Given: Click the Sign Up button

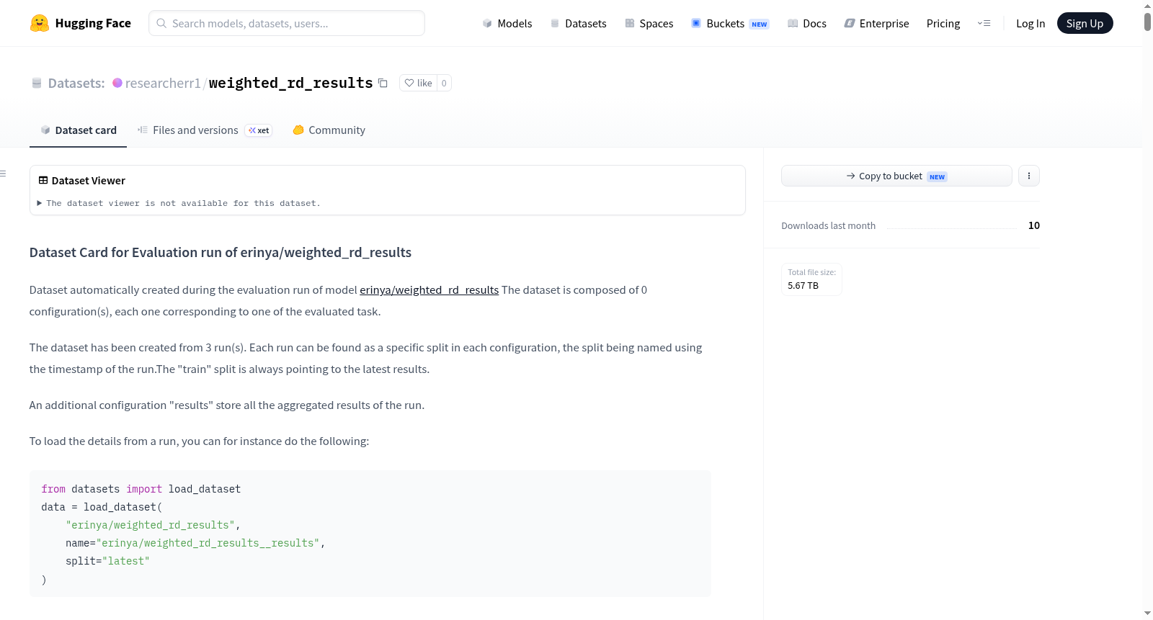Looking at the screenshot, I should [1085, 23].
